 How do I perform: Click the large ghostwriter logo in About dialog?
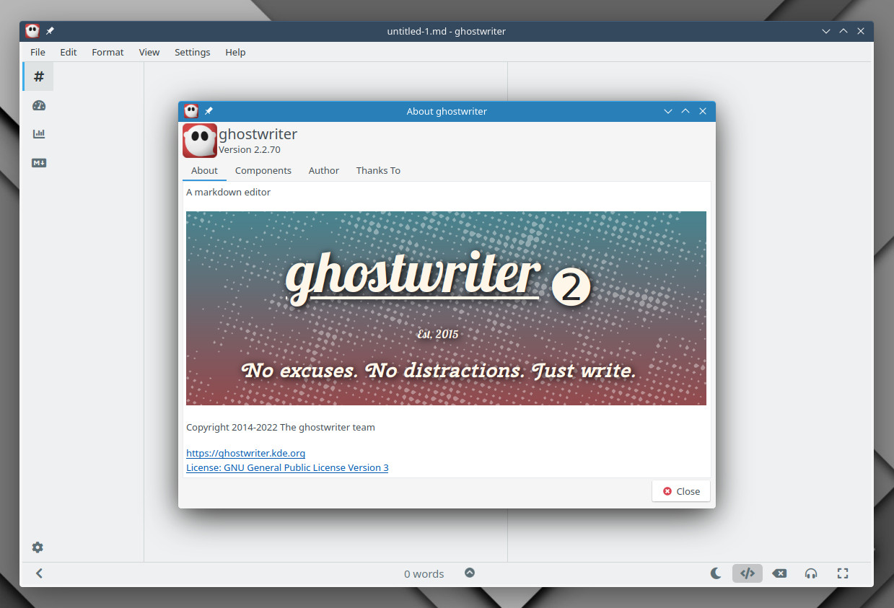click(x=200, y=141)
